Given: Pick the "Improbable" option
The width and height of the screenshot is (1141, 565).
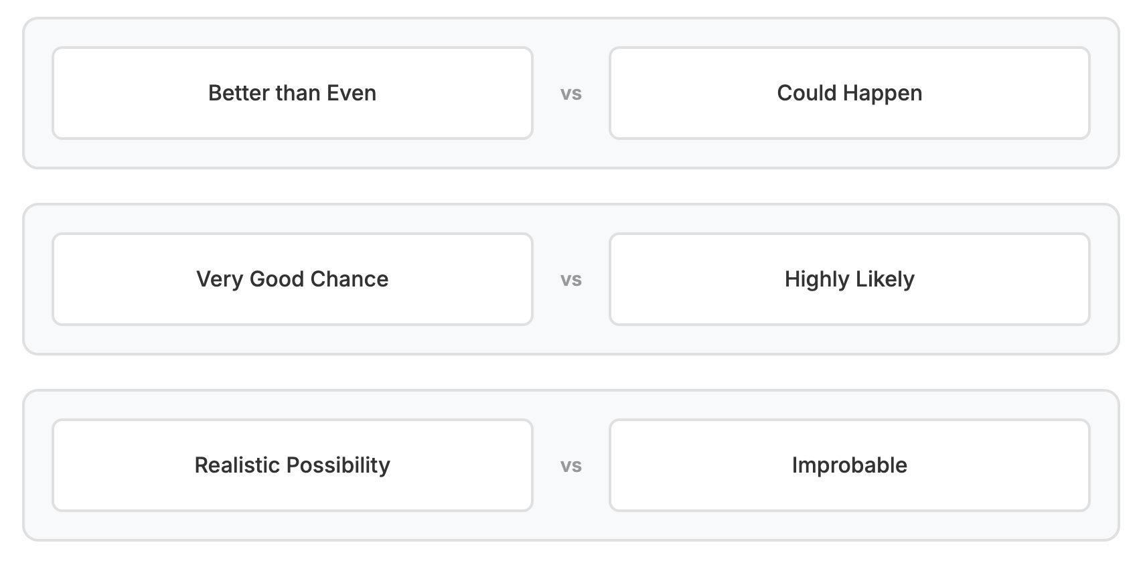Looking at the screenshot, I should (x=849, y=465).
